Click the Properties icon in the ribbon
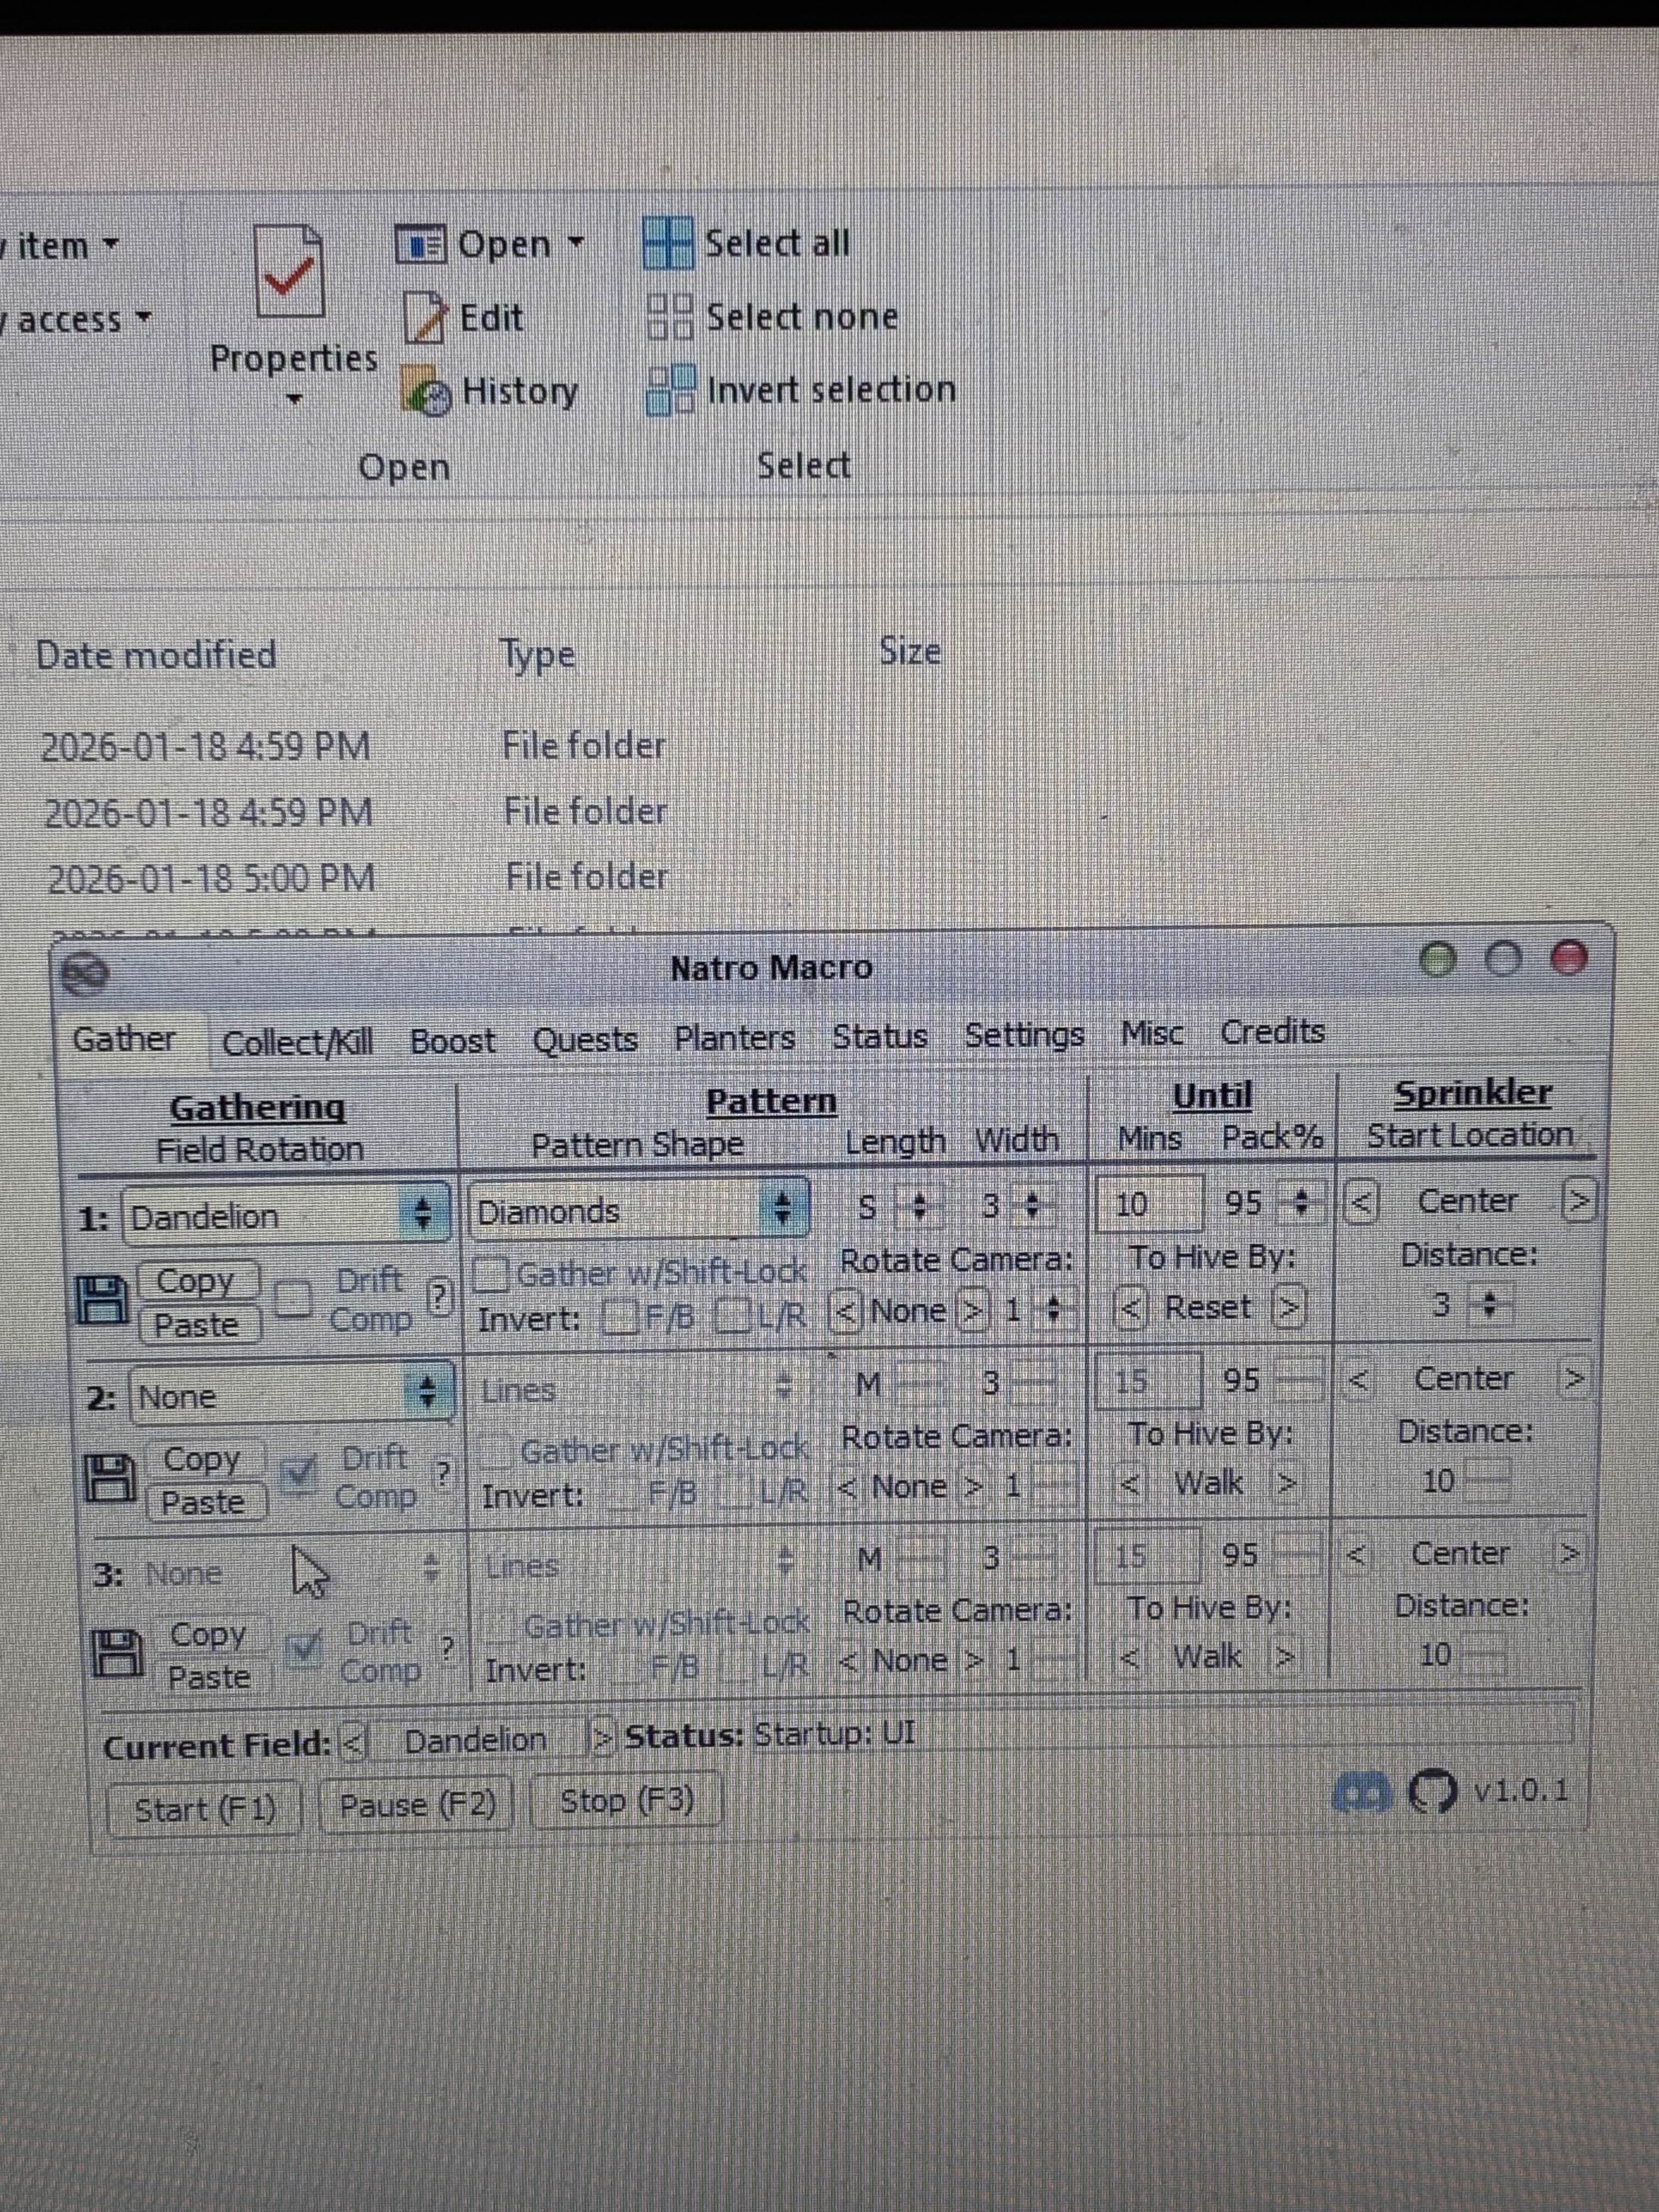The width and height of the screenshot is (1659, 2212). point(289,272)
